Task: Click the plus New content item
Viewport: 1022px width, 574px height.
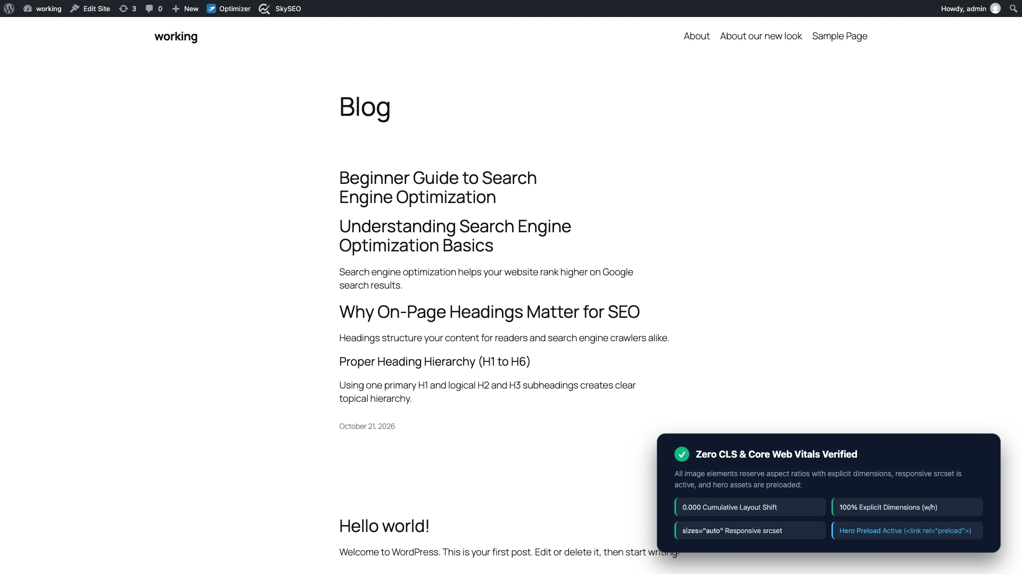Action: 185,9
